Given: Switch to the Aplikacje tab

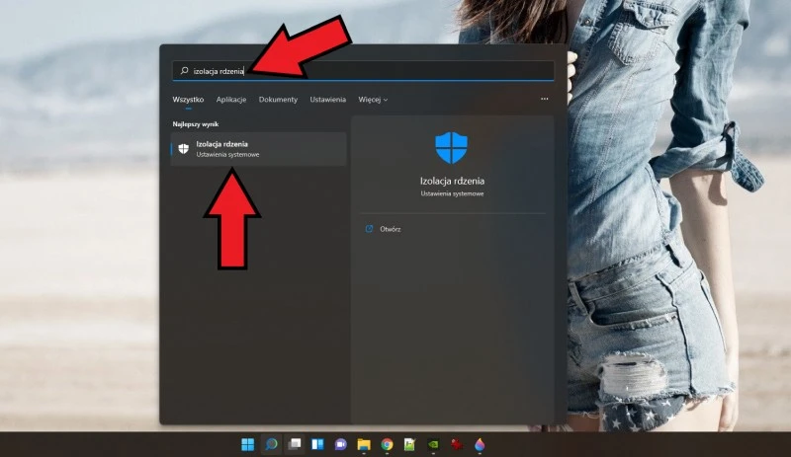Looking at the screenshot, I should [x=231, y=100].
